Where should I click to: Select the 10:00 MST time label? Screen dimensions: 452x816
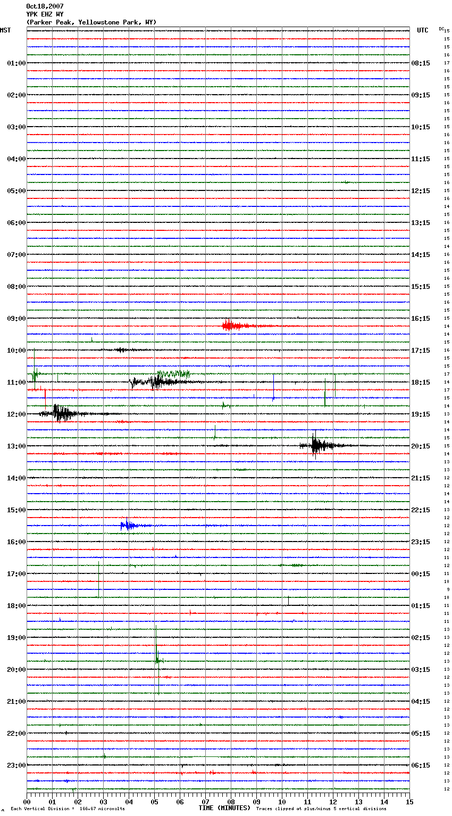pyautogui.click(x=16, y=351)
